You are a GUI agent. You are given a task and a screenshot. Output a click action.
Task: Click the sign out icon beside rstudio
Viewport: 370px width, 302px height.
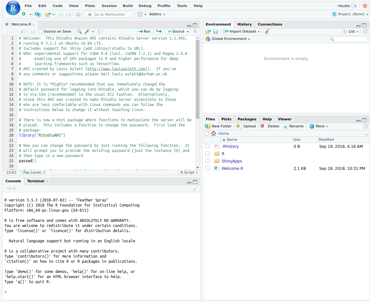[x=354, y=6]
